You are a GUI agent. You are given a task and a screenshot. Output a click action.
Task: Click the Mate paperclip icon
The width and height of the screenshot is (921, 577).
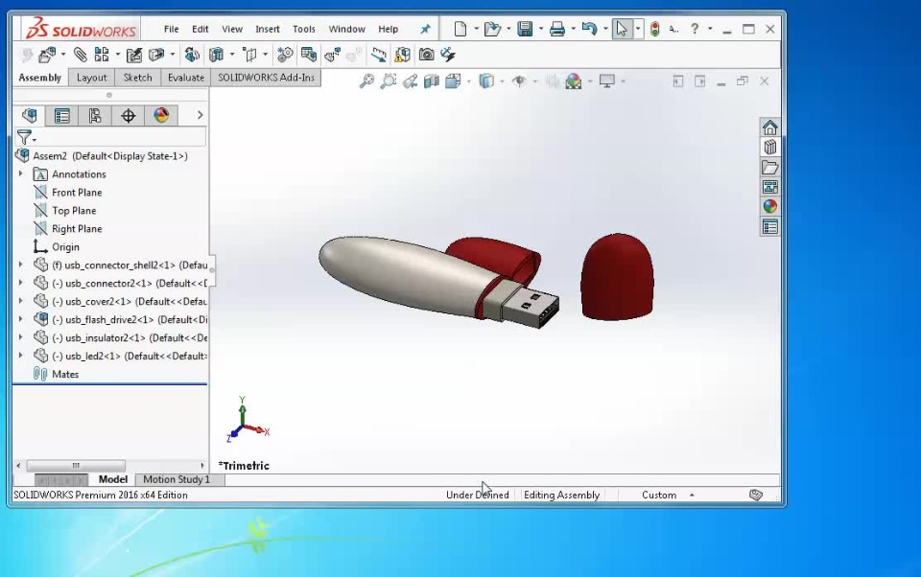(80, 56)
